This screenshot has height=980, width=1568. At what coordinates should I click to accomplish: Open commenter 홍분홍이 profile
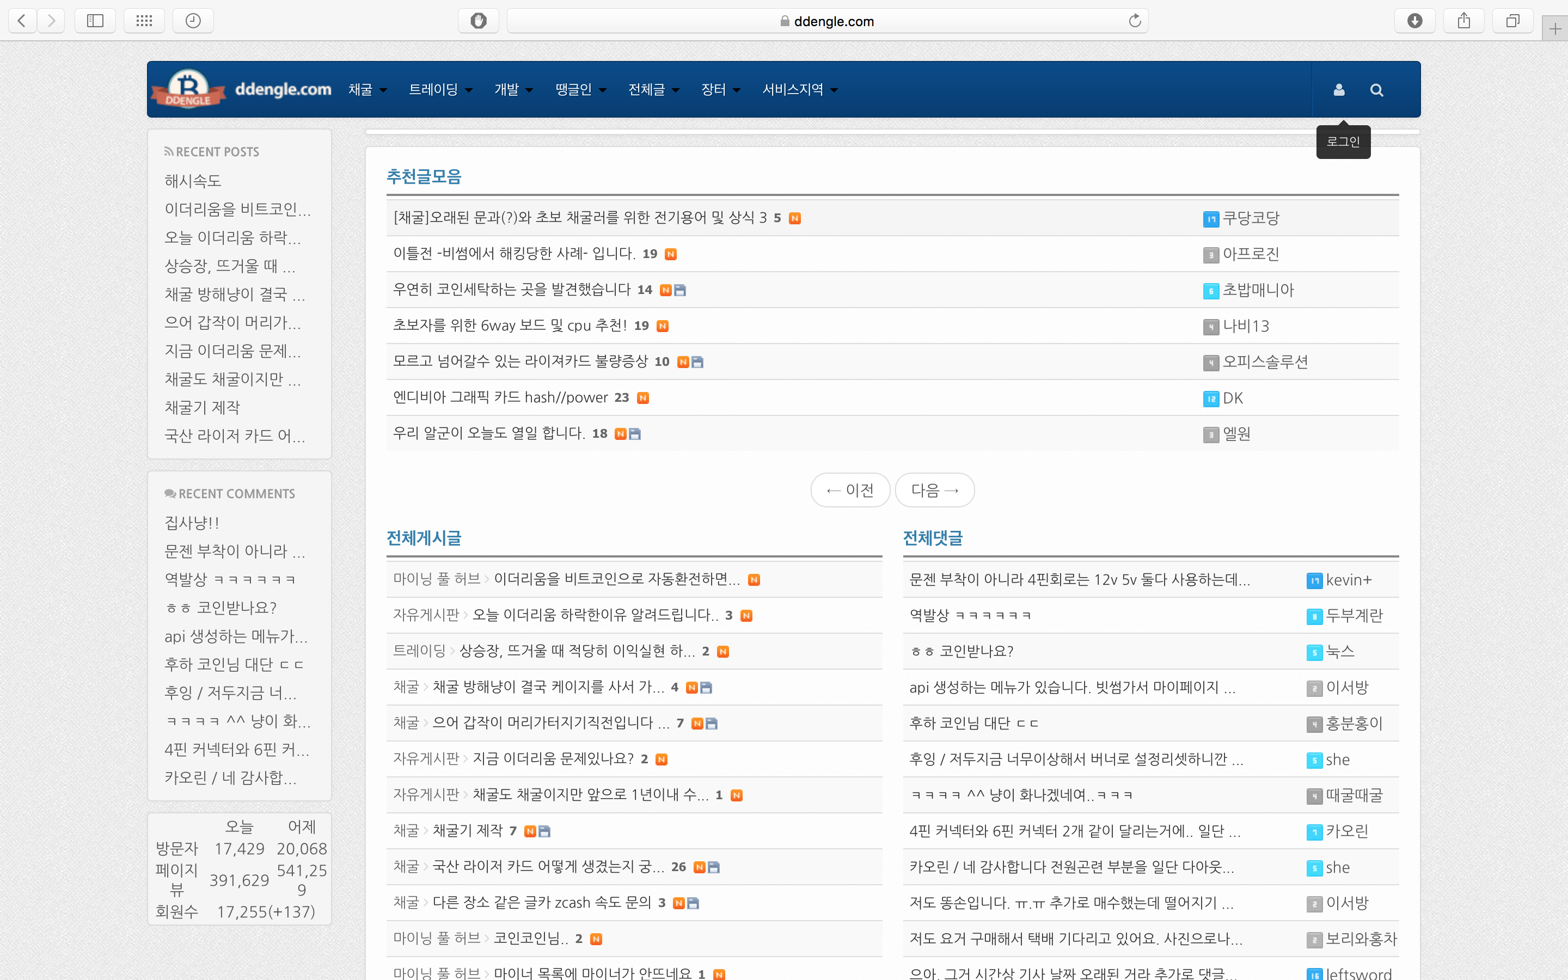(1354, 724)
